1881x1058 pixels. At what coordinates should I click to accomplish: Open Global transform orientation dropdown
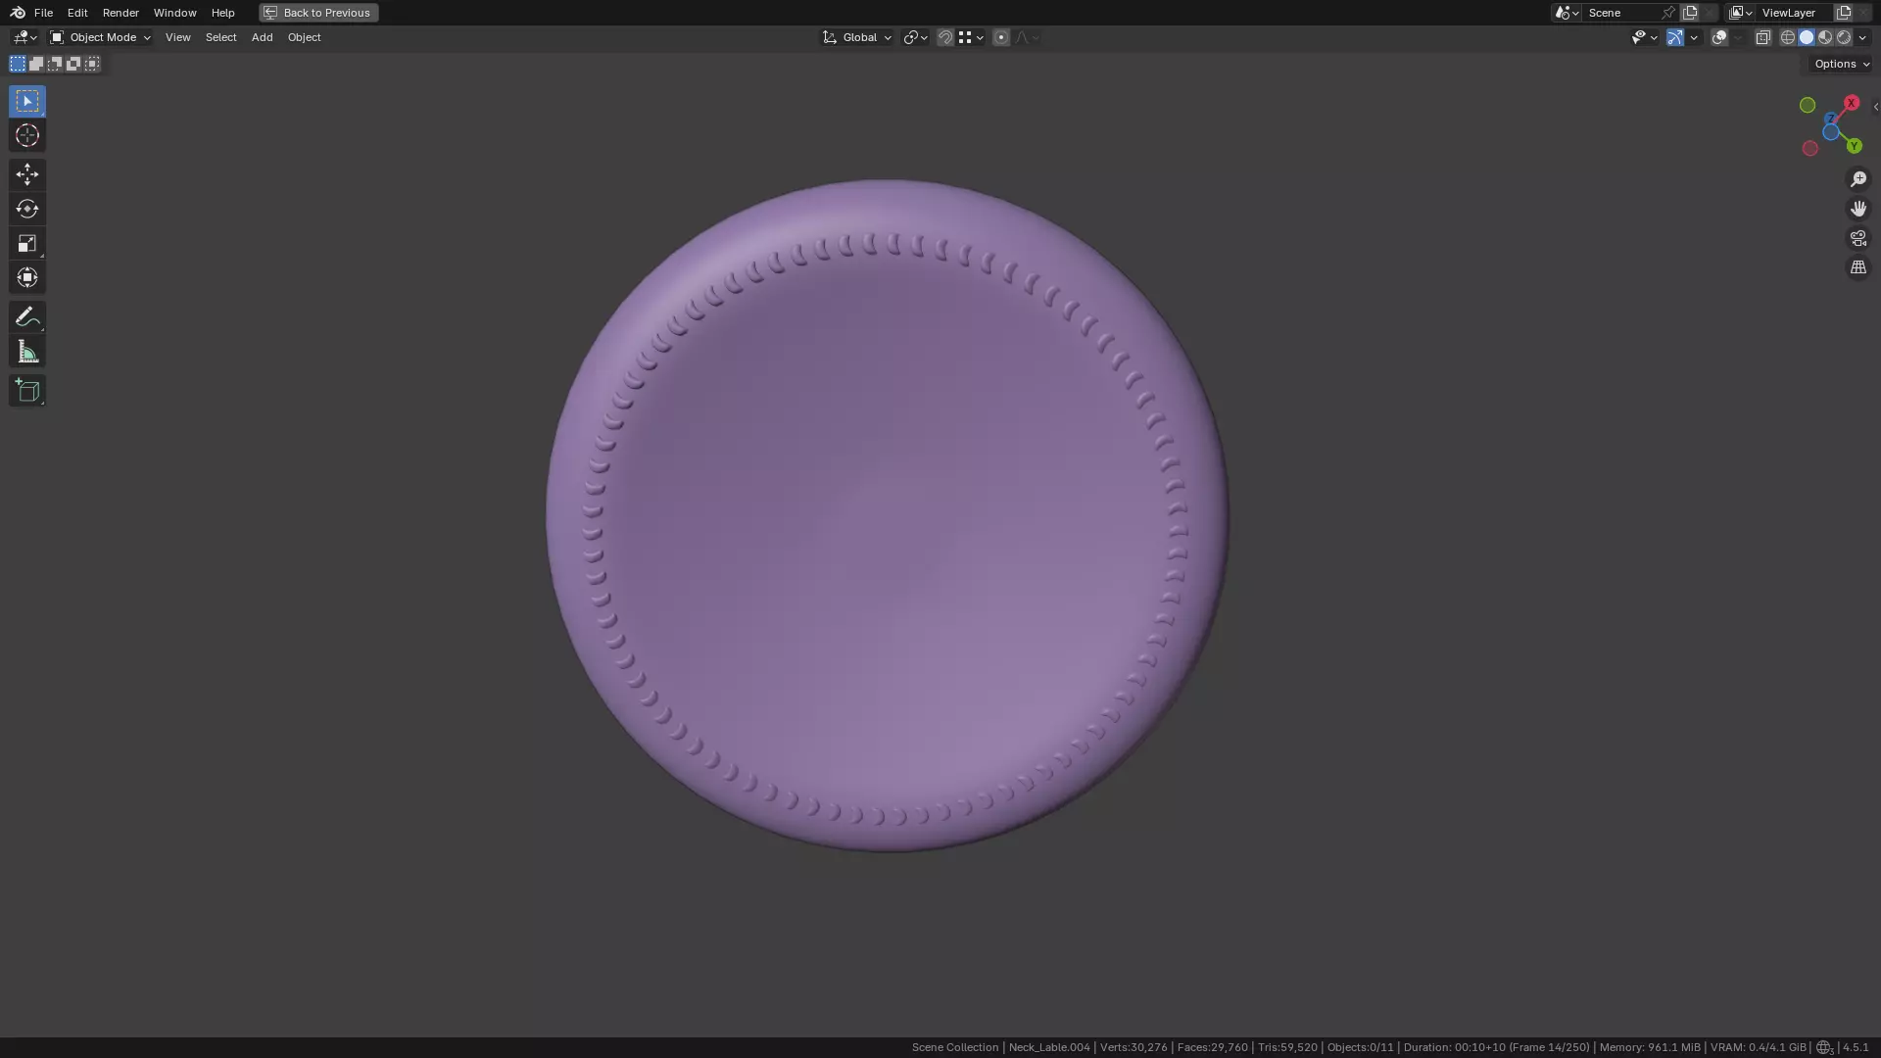click(x=857, y=37)
